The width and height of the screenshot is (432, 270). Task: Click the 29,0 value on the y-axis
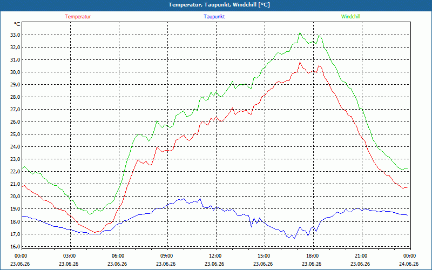click(x=15, y=85)
